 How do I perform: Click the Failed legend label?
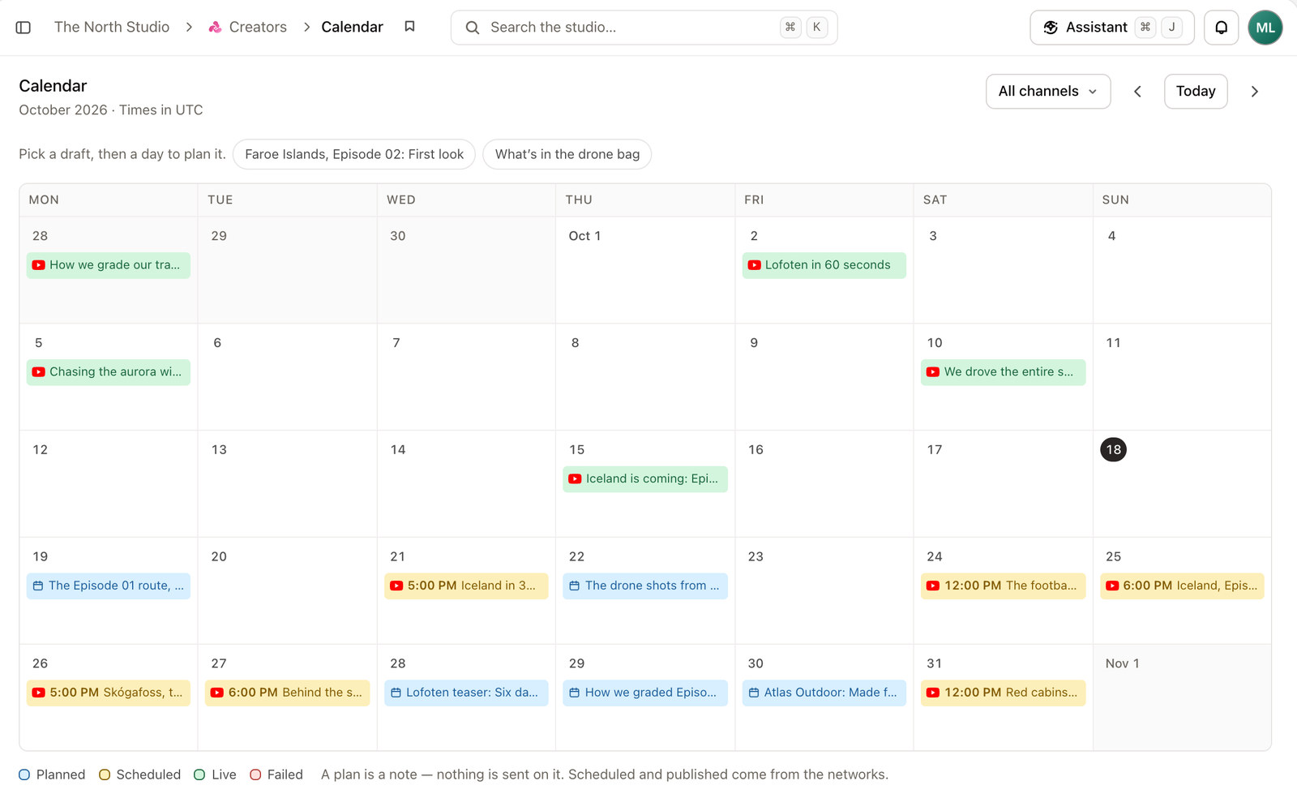click(285, 775)
